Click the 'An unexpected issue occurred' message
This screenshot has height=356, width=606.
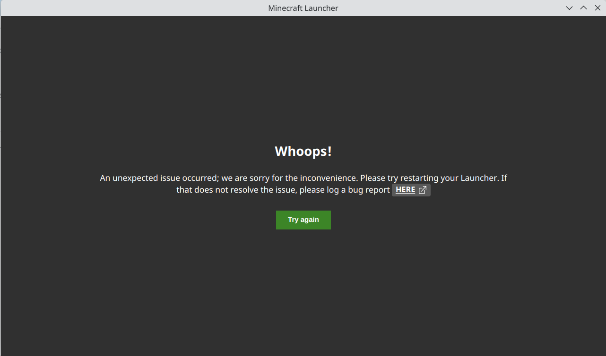tap(303, 184)
